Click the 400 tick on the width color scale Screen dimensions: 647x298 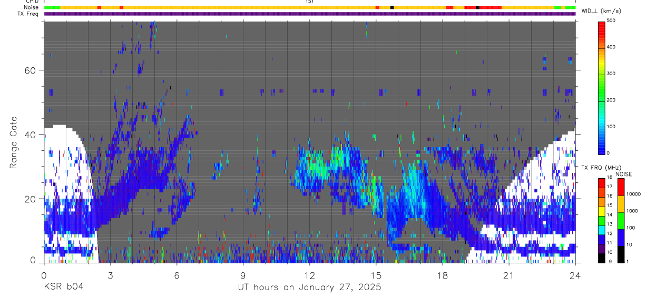pyautogui.click(x=612, y=47)
